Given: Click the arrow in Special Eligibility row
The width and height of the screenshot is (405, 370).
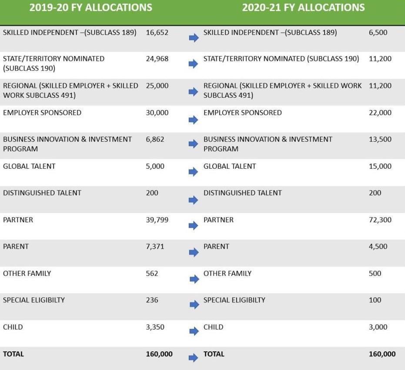Looking at the screenshot, I should 194,305.
